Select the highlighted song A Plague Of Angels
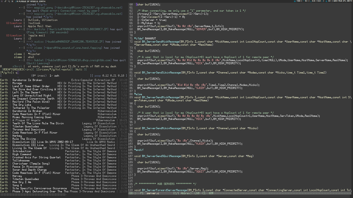The image size is (353, 198). point(64,120)
